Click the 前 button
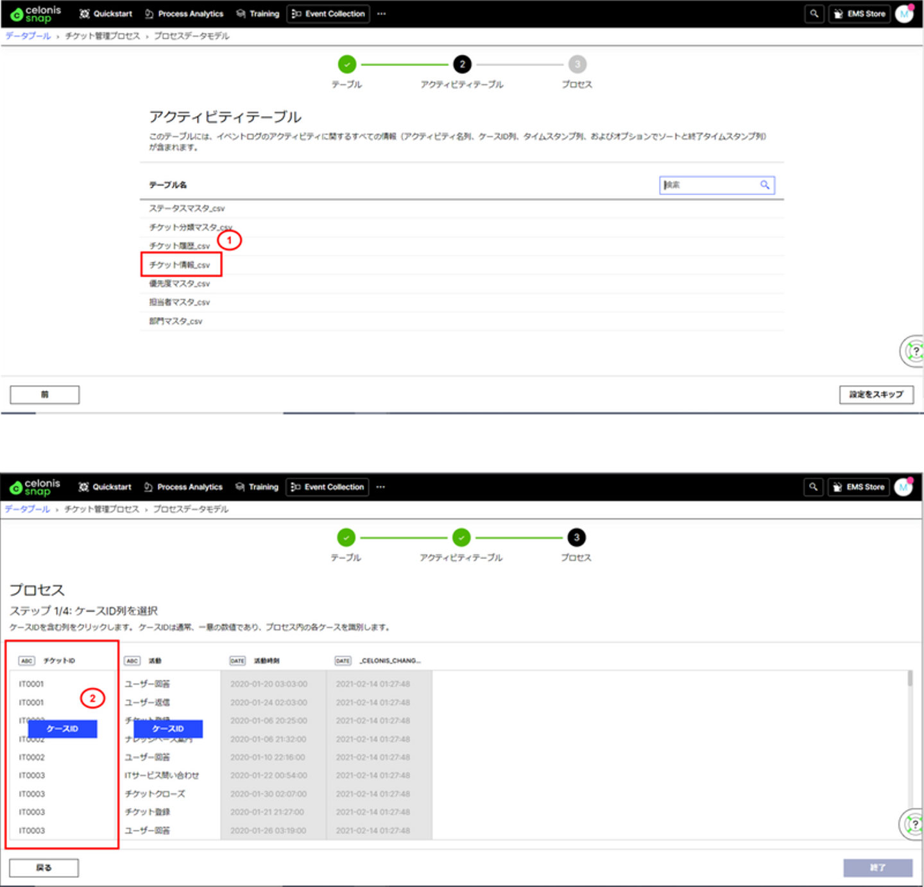 [x=45, y=395]
